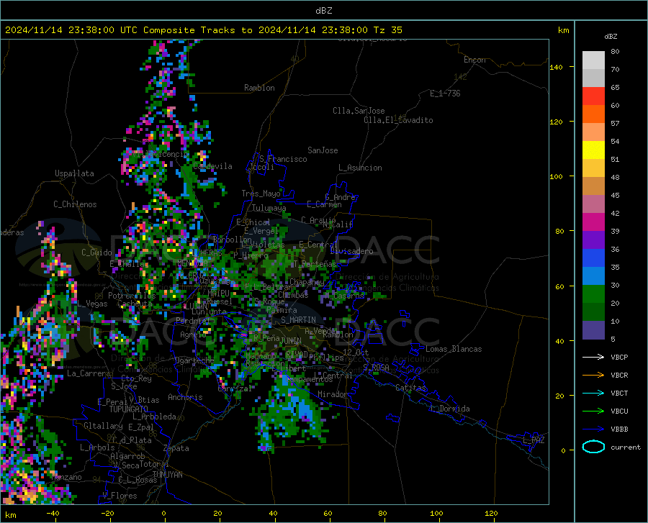Click the green VBCU arrow legend icon
Screen dimensions: 648x523
click(x=593, y=411)
